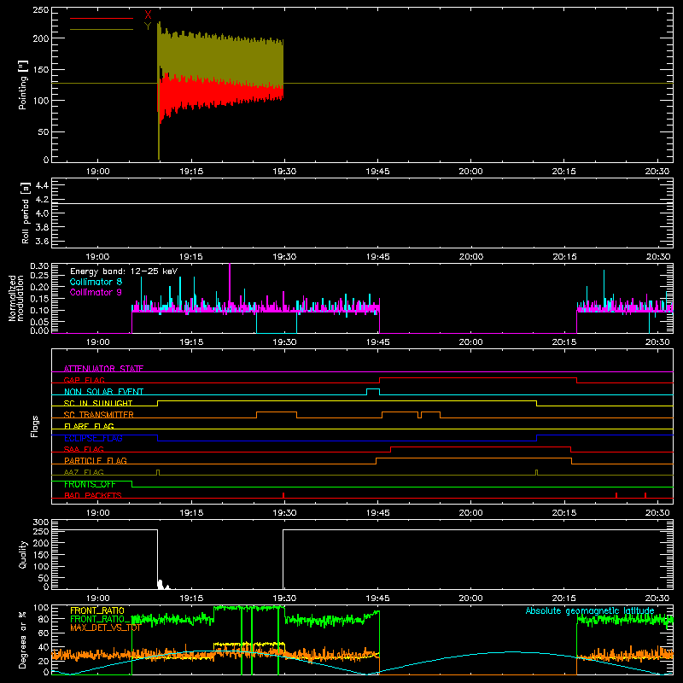Click the 19:30 tick under Pointing plot
The height and width of the screenshot is (683, 683).
click(284, 172)
